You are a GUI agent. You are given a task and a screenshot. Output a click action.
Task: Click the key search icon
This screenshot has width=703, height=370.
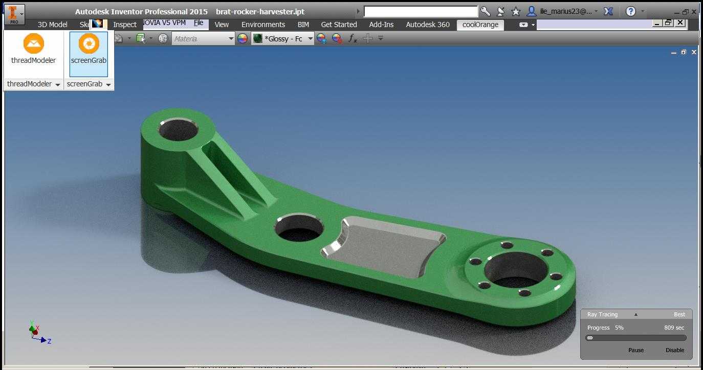click(485, 11)
